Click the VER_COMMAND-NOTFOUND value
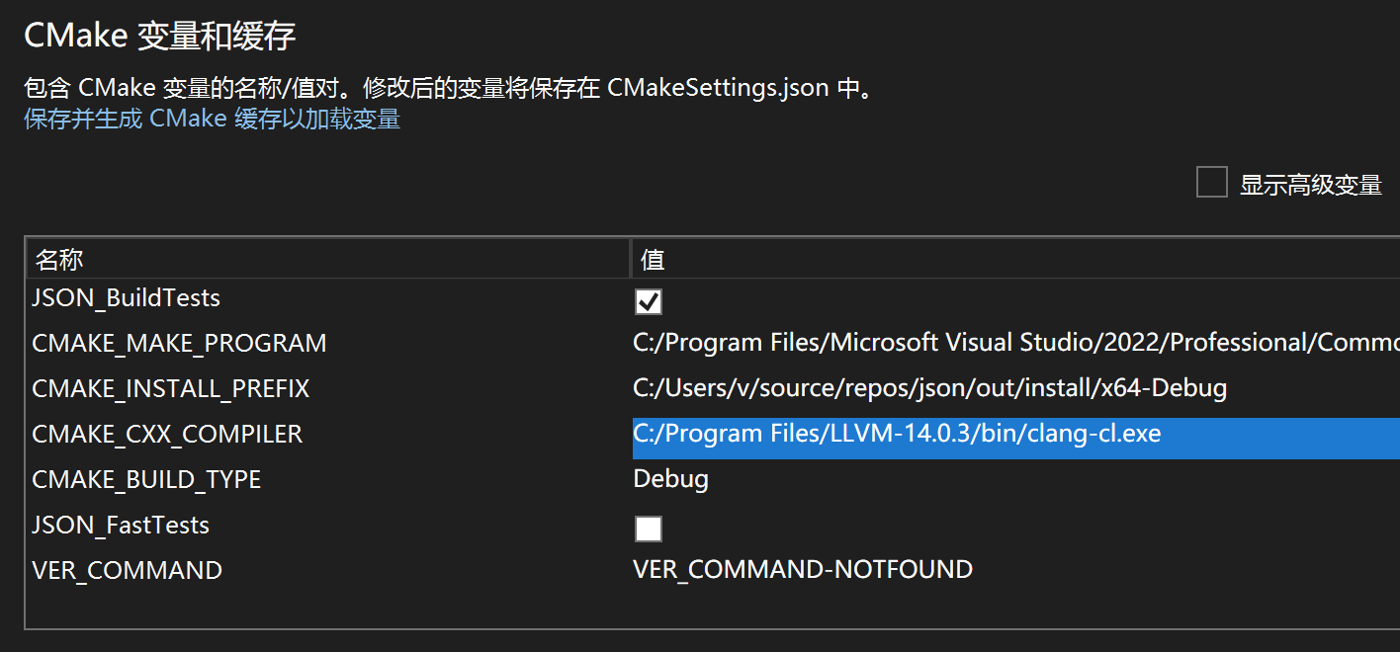 tap(803, 570)
